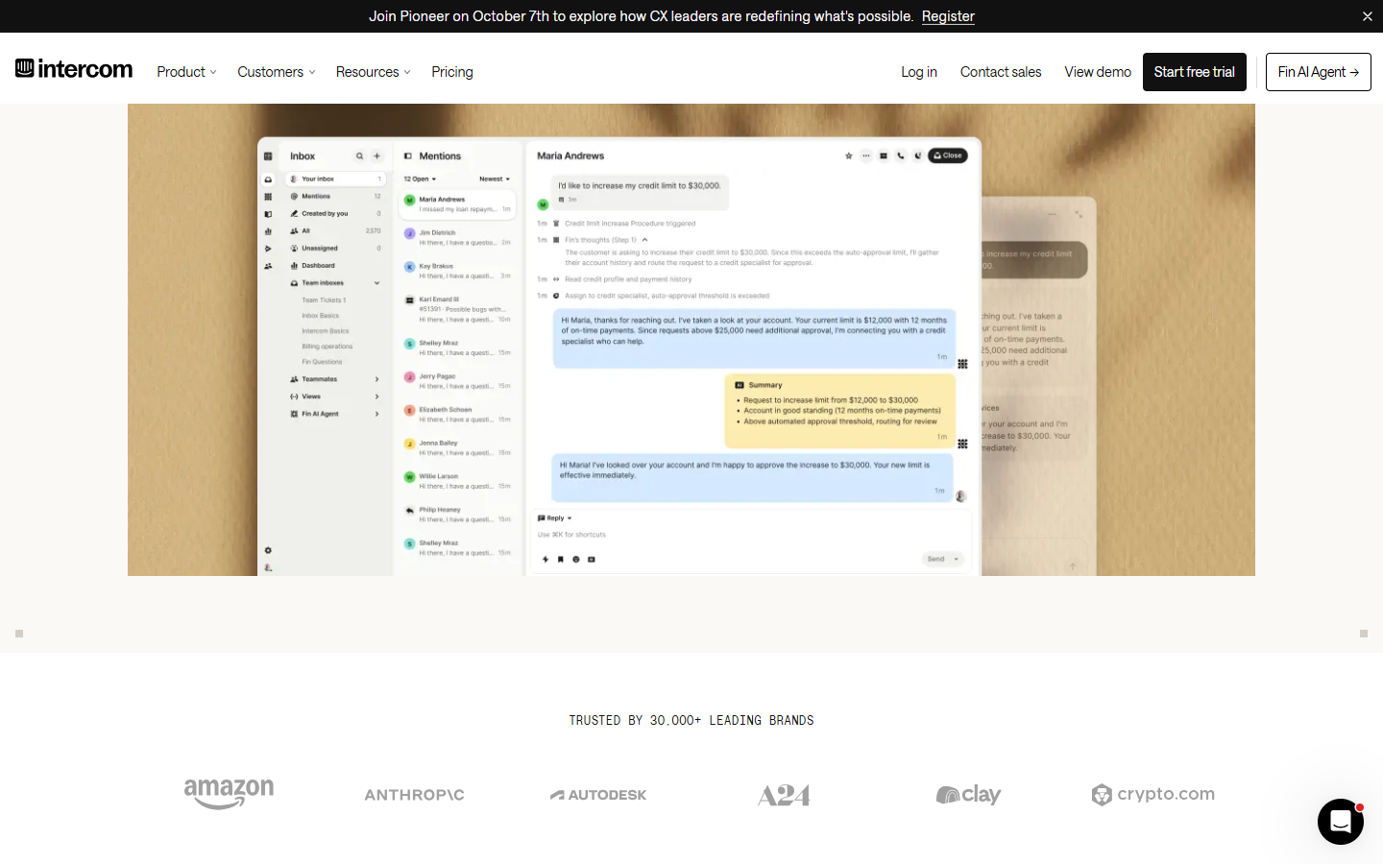Open the Log in page
This screenshot has height=864, width=1383.
919,72
